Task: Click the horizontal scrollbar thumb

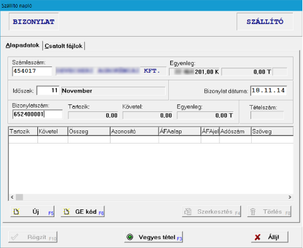Action: click(x=20, y=197)
